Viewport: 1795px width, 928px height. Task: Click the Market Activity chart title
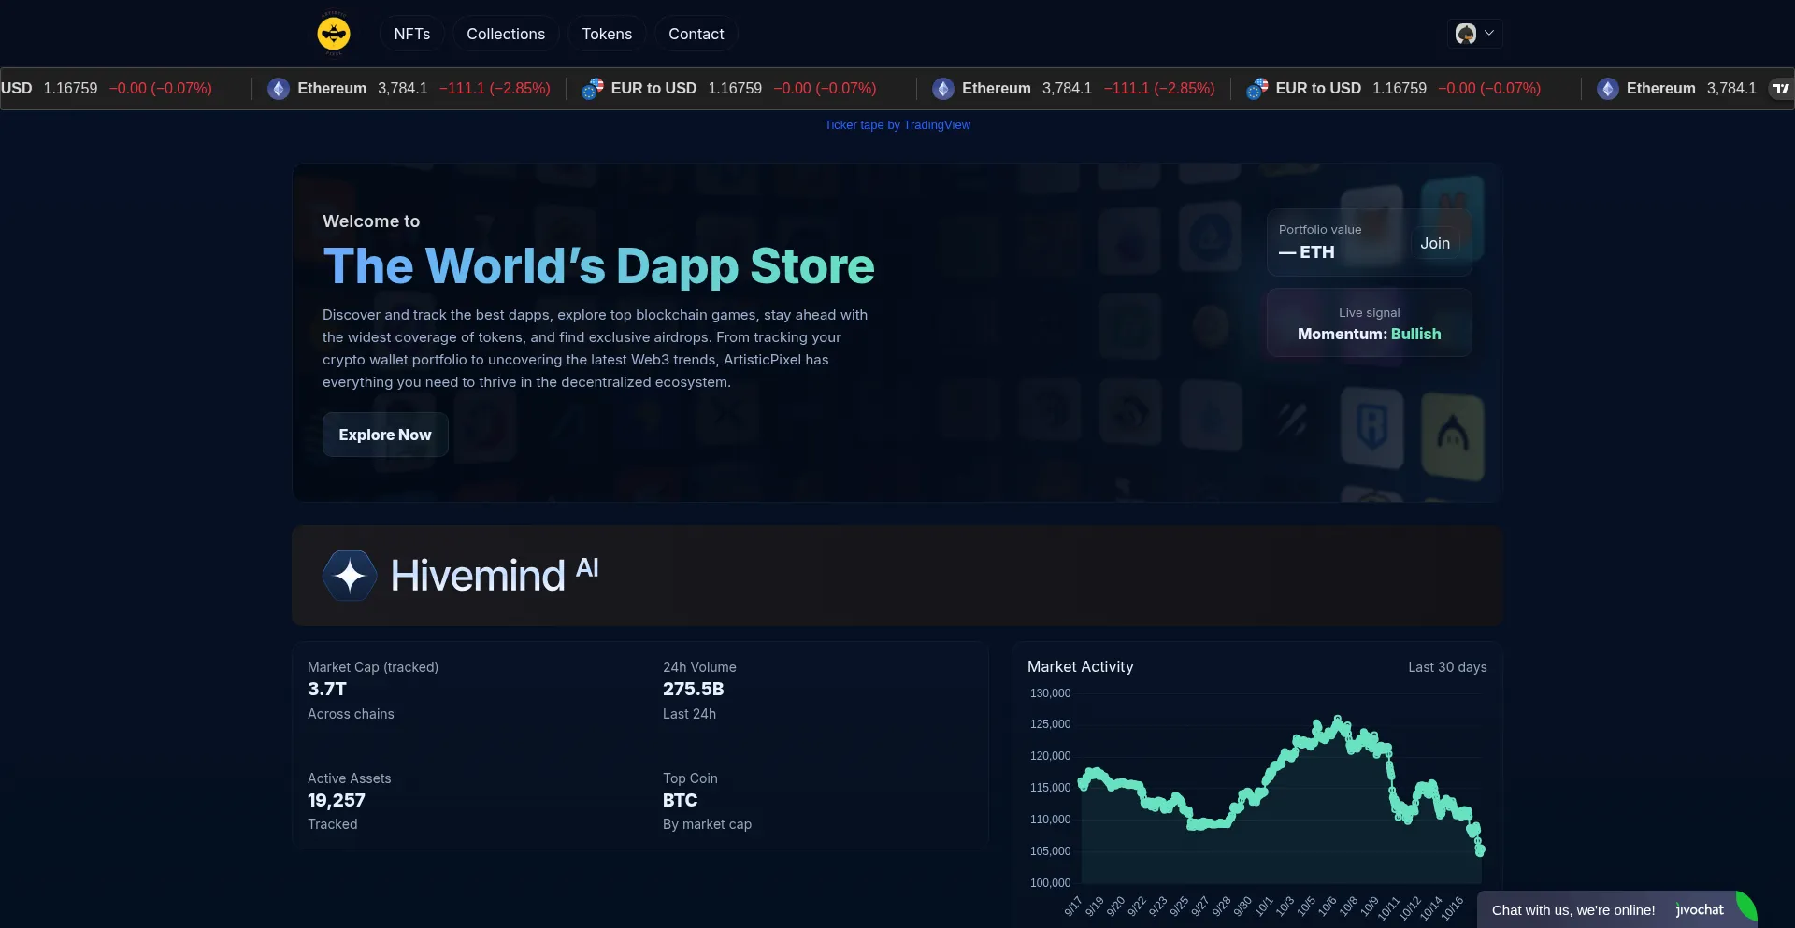pos(1080,666)
